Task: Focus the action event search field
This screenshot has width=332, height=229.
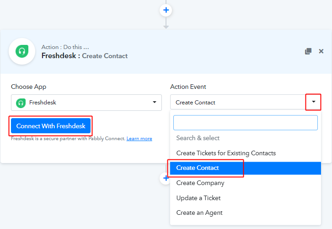Action: 246,123
